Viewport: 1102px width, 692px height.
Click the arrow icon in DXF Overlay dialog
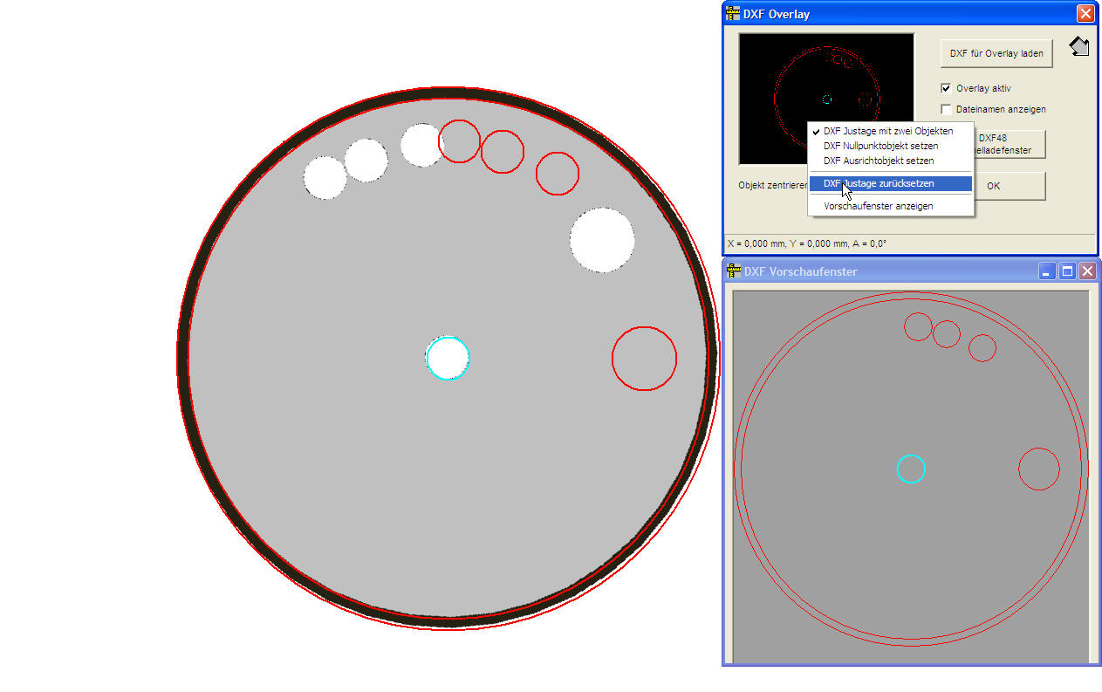point(1078,47)
